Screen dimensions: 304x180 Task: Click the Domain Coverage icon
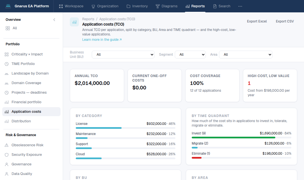click(x=6, y=83)
